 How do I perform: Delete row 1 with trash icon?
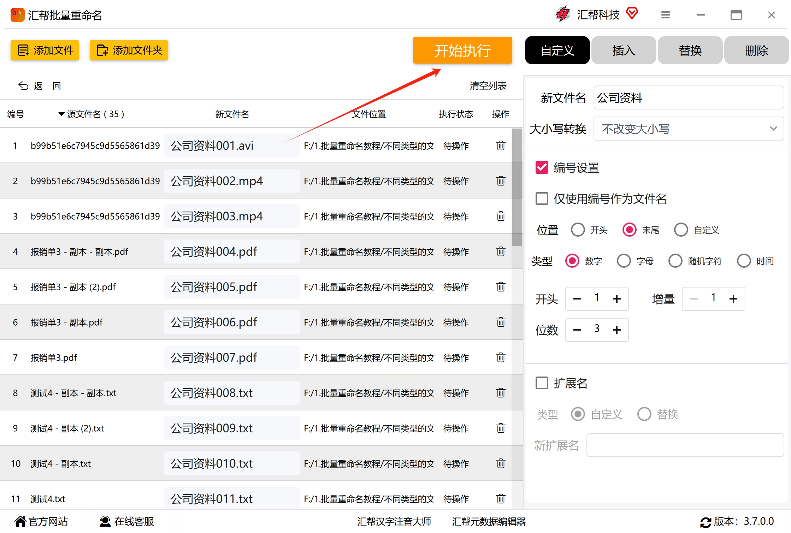(501, 146)
